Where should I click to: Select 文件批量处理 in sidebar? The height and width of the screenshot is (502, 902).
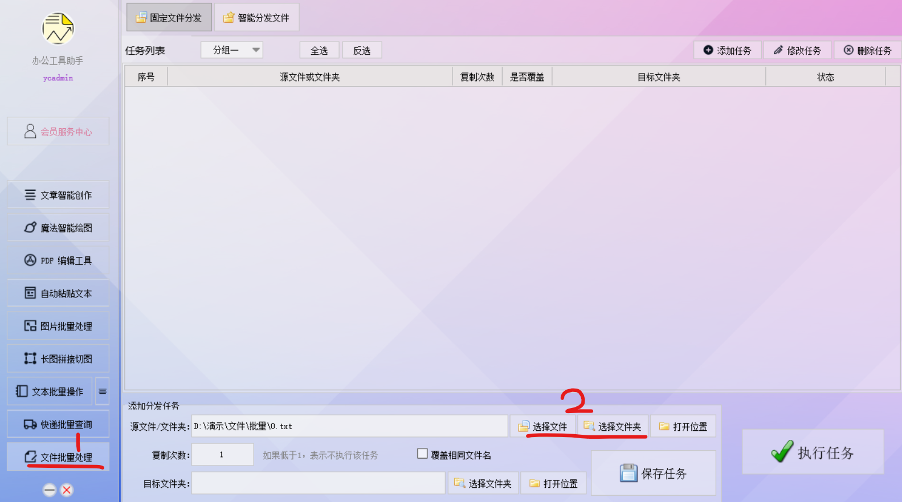coord(58,457)
